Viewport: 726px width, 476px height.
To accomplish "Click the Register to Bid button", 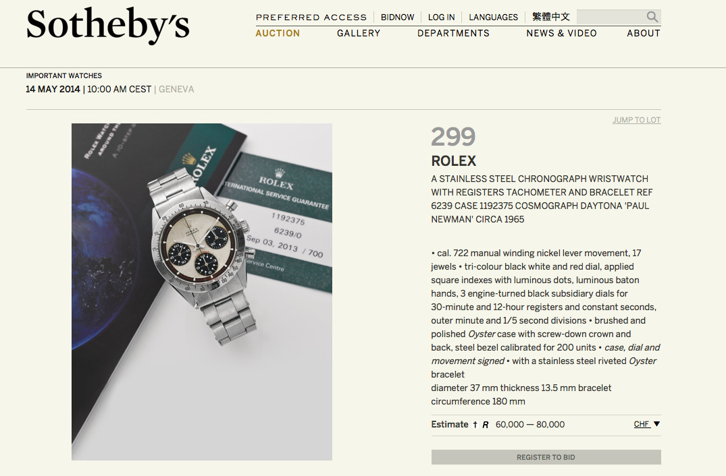I will tap(546, 457).
